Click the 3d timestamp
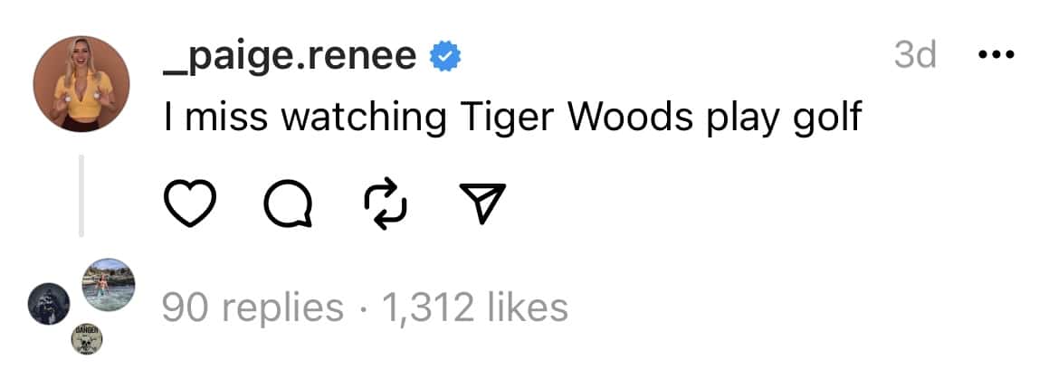 pyautogui.click(x=914, y=56)
